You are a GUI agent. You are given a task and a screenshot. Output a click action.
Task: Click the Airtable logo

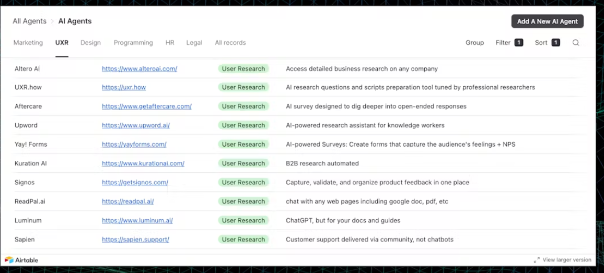pyautogui.click(x=21, y=260)
